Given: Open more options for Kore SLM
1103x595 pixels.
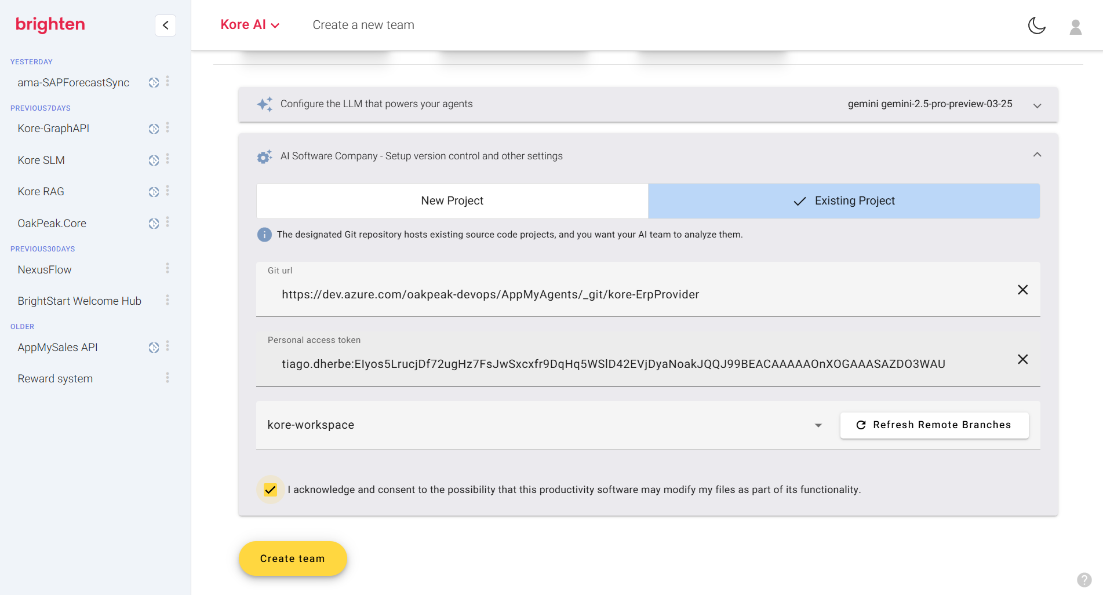Looking at the screenshot, I should tap(168, 159).
